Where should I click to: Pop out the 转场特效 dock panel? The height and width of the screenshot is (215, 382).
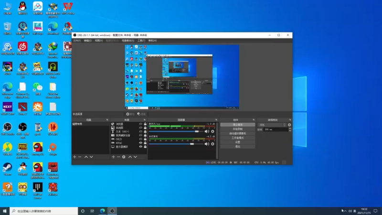[x=290, y=120]
